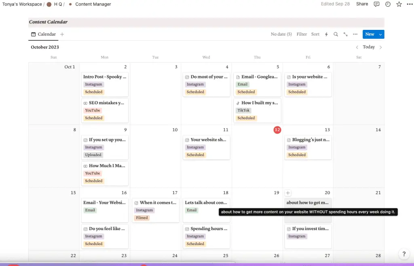Click the TikTok tag on the 5th
Screen dimensions: 414x266
coord(243,110)
